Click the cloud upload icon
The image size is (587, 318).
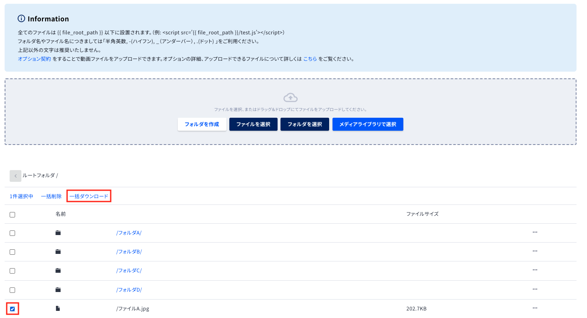291,98
